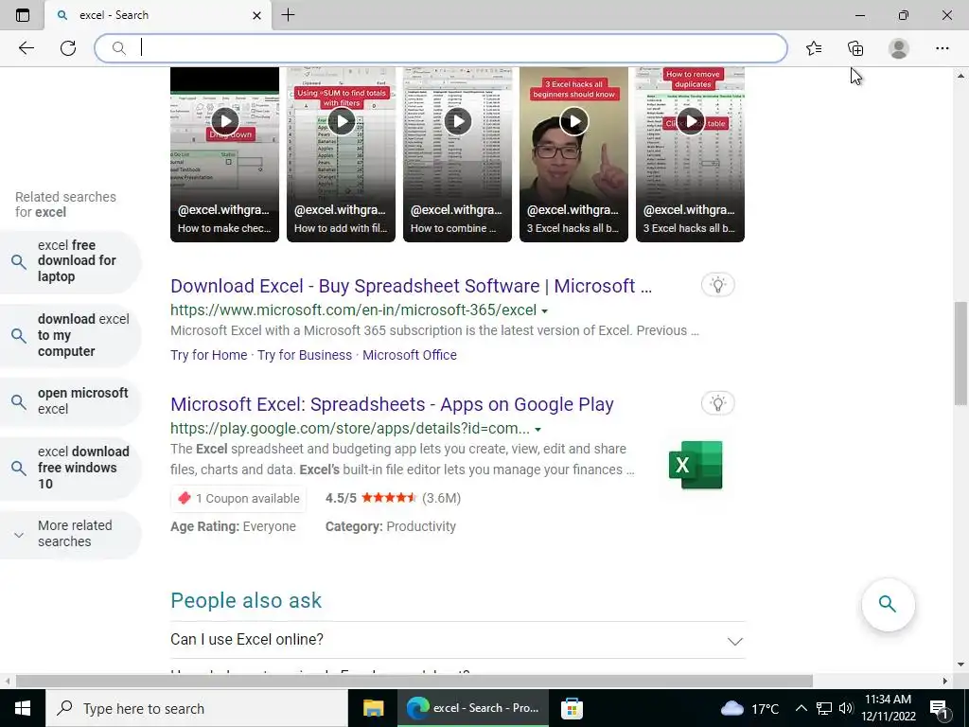Click the '1 Coupon available' badge
Viewport: 969px width, 727px height.
pos(238,498)
